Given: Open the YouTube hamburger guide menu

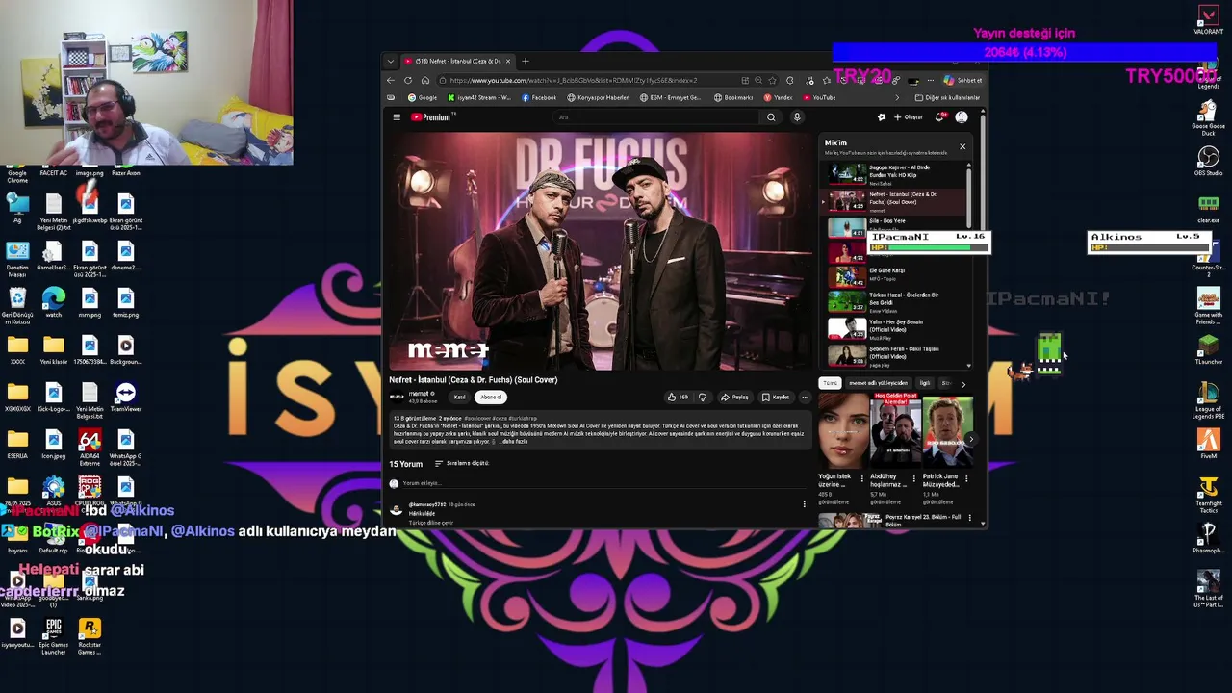Looking at the screenshot, I should [397, 117].
